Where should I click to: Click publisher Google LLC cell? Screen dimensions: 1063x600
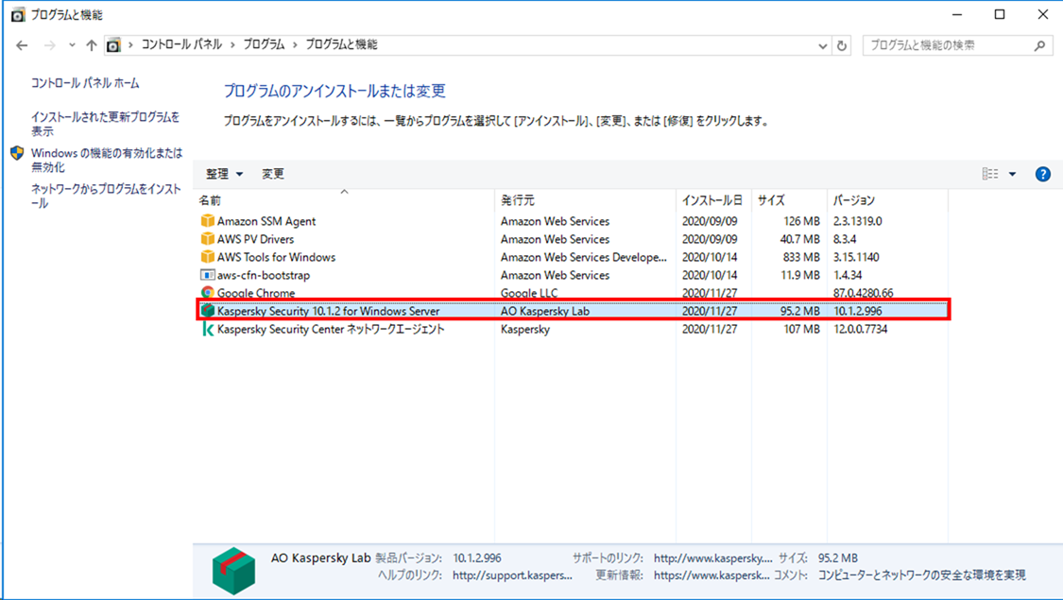click(x=529, y=293)
